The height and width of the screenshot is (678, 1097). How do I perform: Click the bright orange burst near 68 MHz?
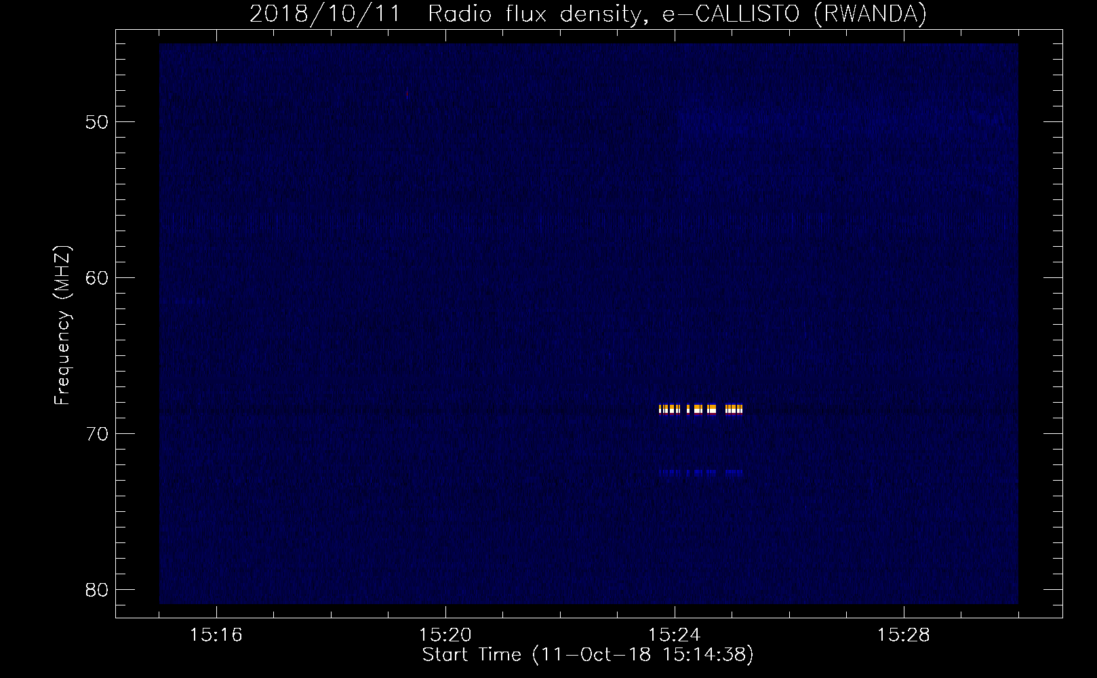point(701,409)
